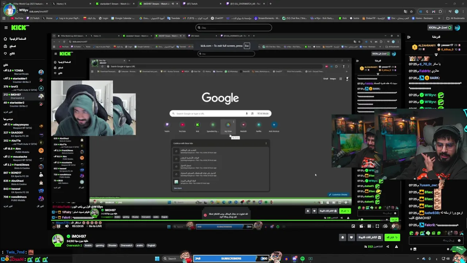Image resolution: width=467 pixels, height=263 pixels.
Task: Open FrankDimes recommended channel
Action: tap(23, 166)
